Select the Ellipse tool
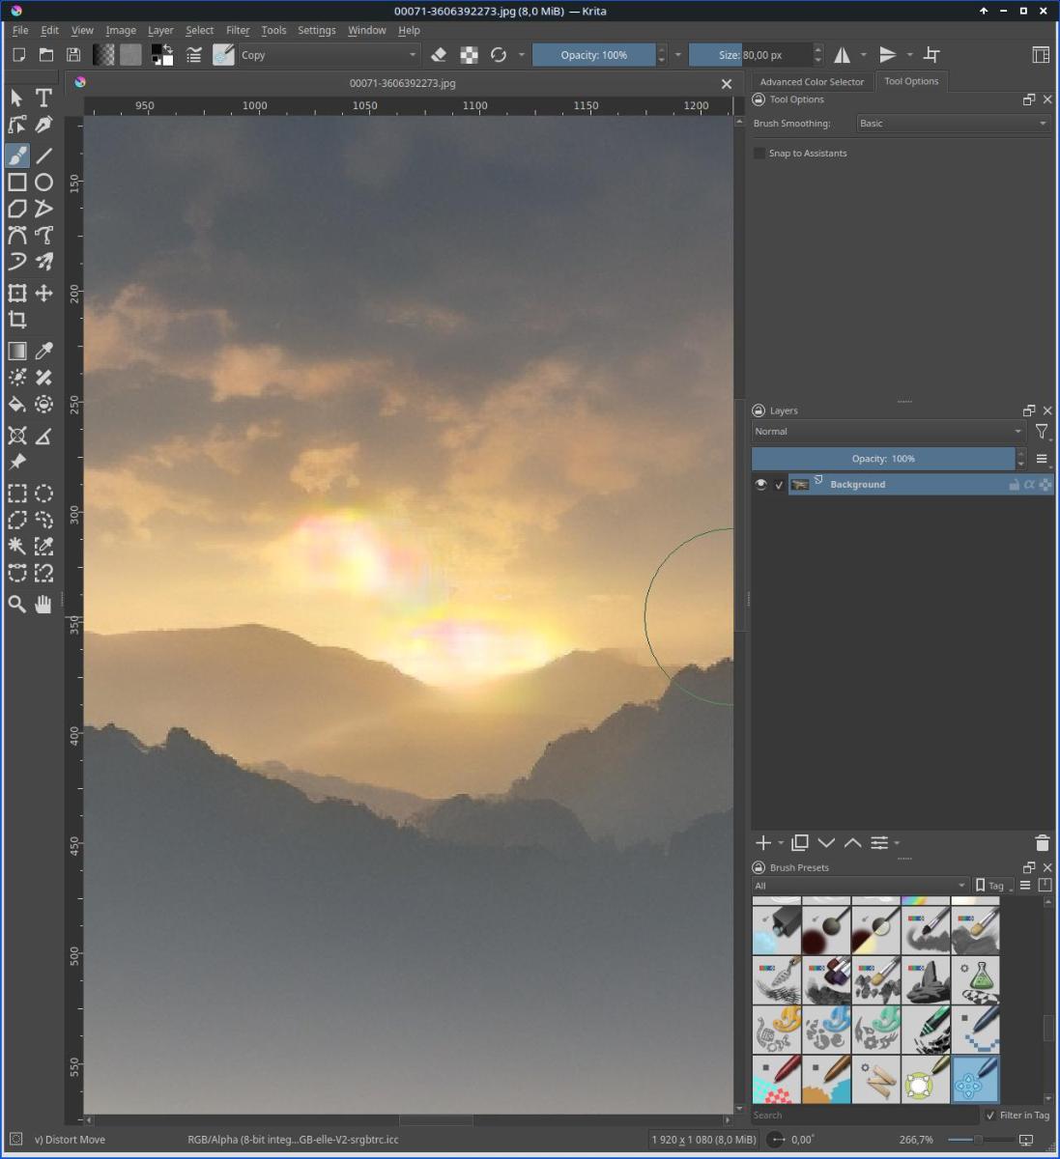1060x1159 pixels. [43, 182]
